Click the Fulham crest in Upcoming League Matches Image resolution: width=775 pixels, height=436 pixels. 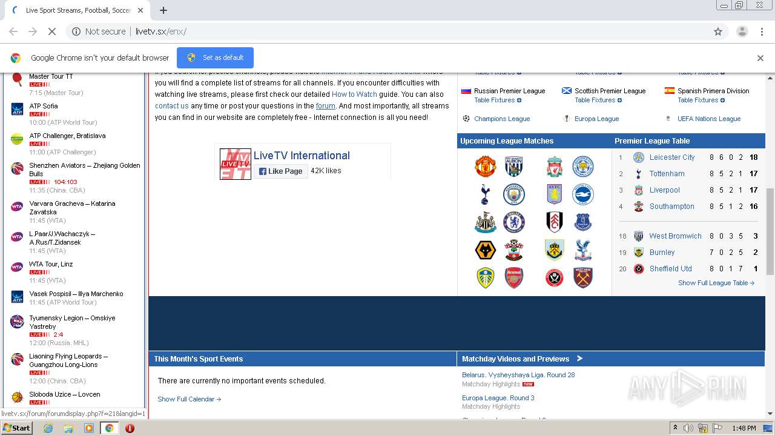coord(554,222)
